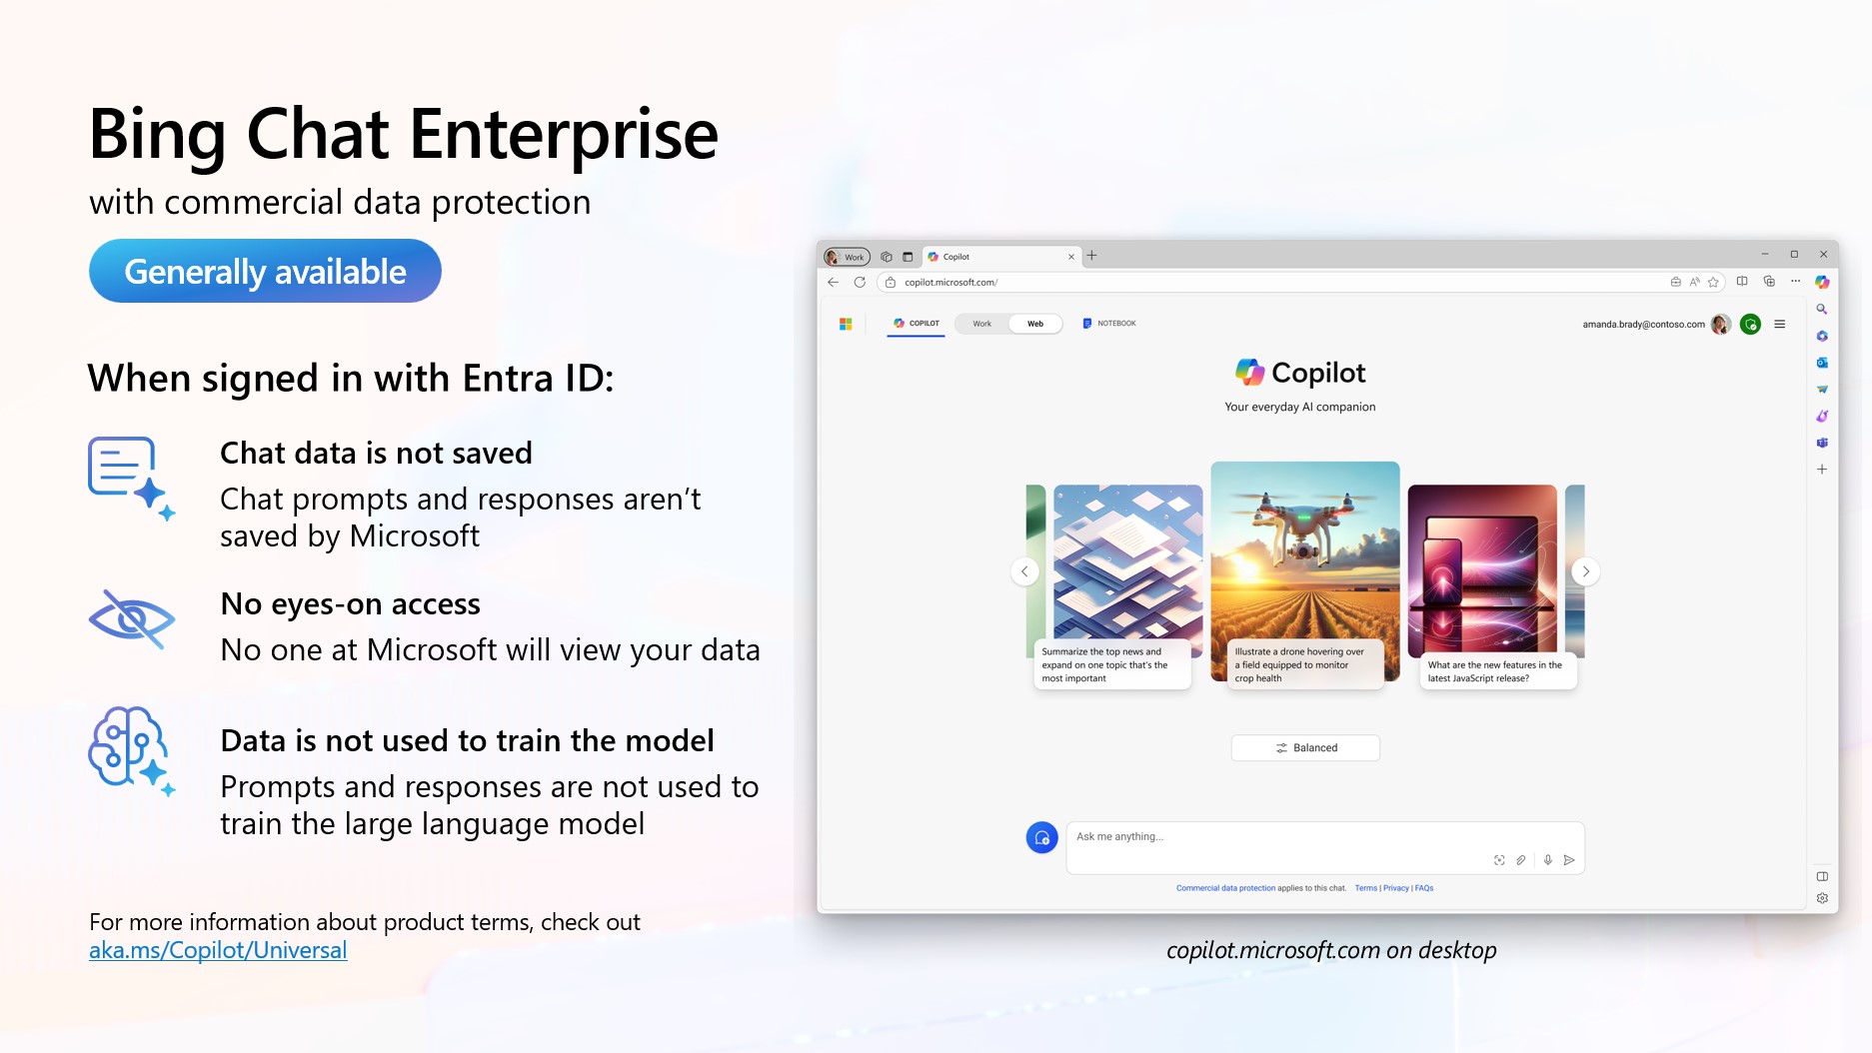
Task: Open the Edge settings and more menu
Action: tap(1795, 282)
